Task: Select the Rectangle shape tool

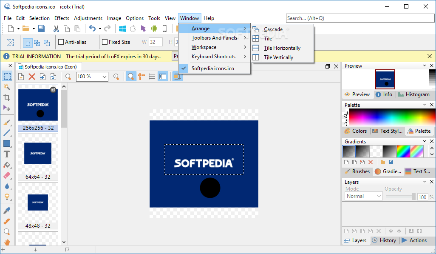Action: [x=7, y=143]
